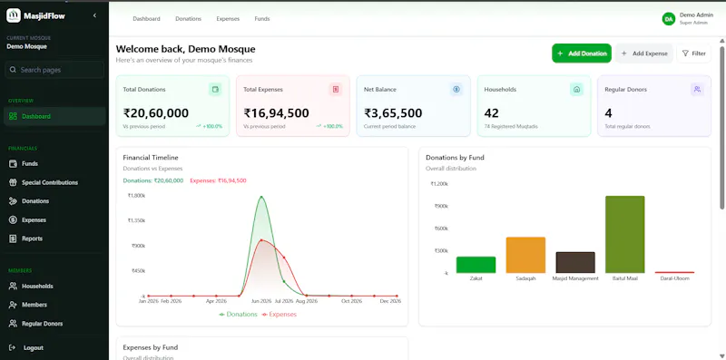Select the Reports icon in sidebar
Viewport: 726px width, 360px height.
(x=13, y=238)
